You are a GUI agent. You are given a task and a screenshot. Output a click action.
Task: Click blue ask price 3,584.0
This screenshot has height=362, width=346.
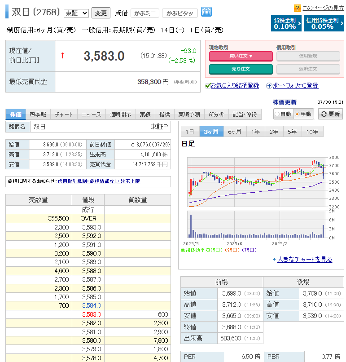pyautogui.click(x=92, y=306)
